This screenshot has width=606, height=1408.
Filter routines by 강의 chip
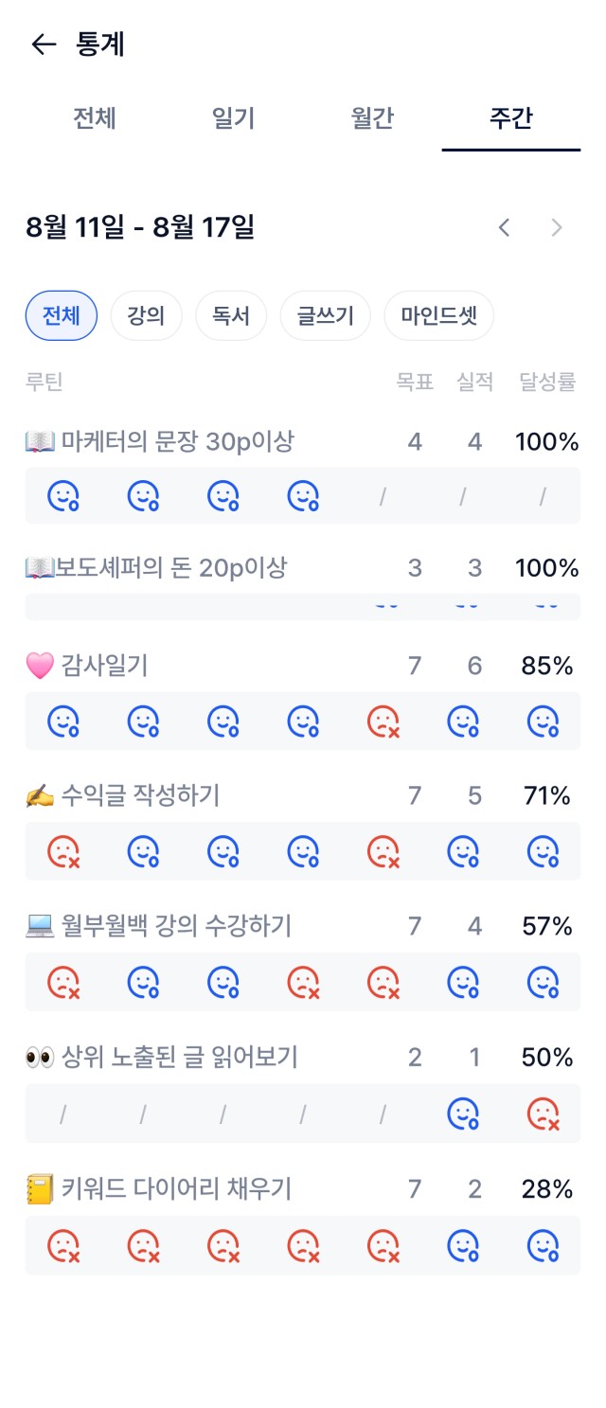pyautogui.click(x=146, y=315)
